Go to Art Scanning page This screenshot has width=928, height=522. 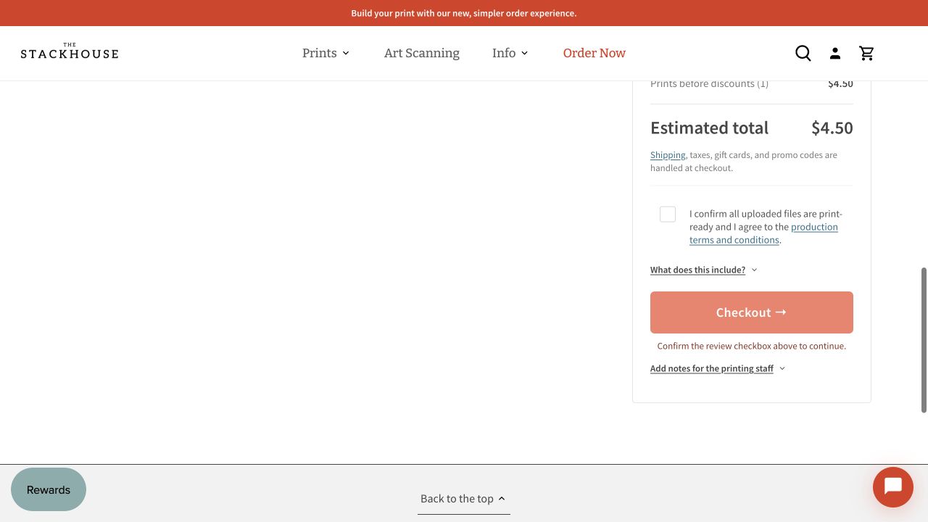point(422,53)
